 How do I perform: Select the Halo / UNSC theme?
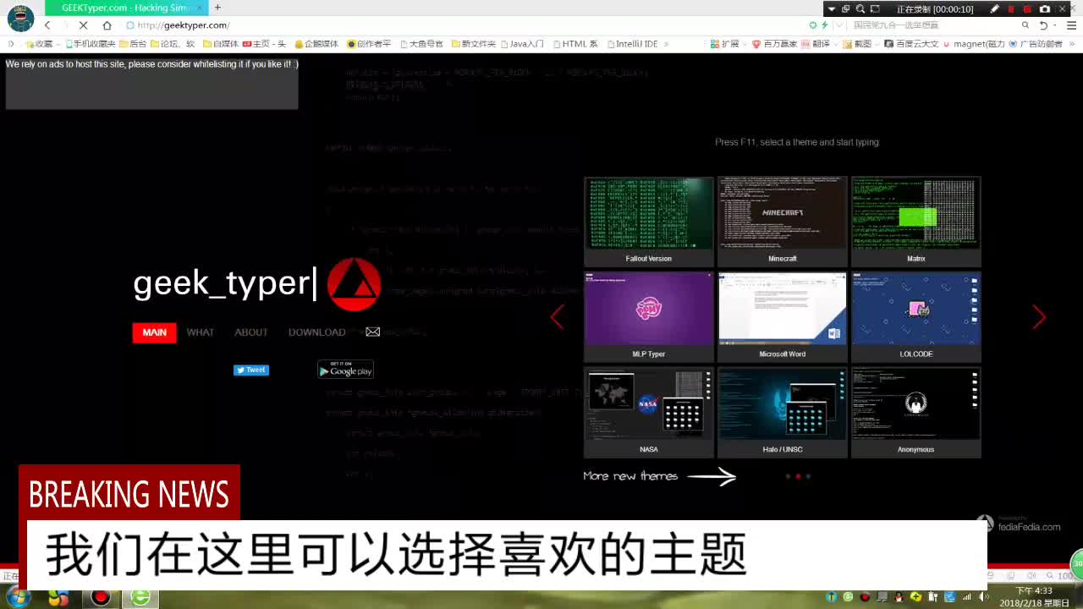click(x=783, y=413)
